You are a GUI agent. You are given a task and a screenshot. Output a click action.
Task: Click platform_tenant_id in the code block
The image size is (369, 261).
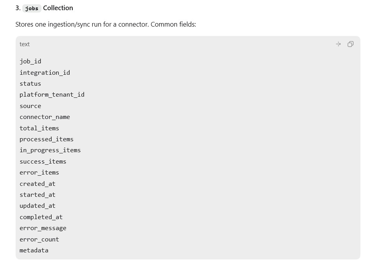[52, 95]
